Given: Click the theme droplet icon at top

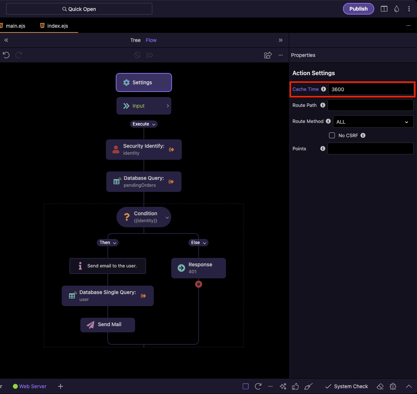Looking at the screenshot, I should tap(397, 9).
